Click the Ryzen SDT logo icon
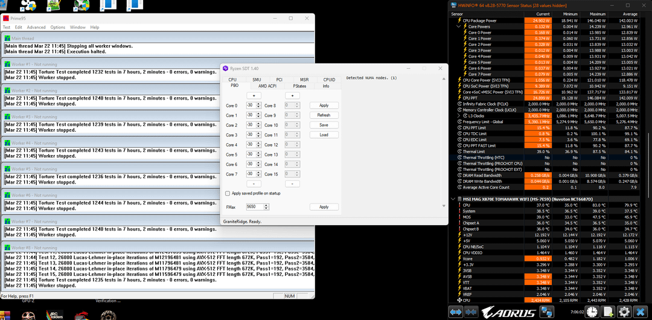 click(x=226, y=69)
